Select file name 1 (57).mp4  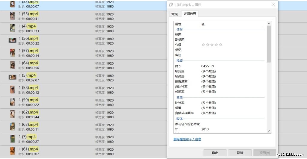pos(28,51)
